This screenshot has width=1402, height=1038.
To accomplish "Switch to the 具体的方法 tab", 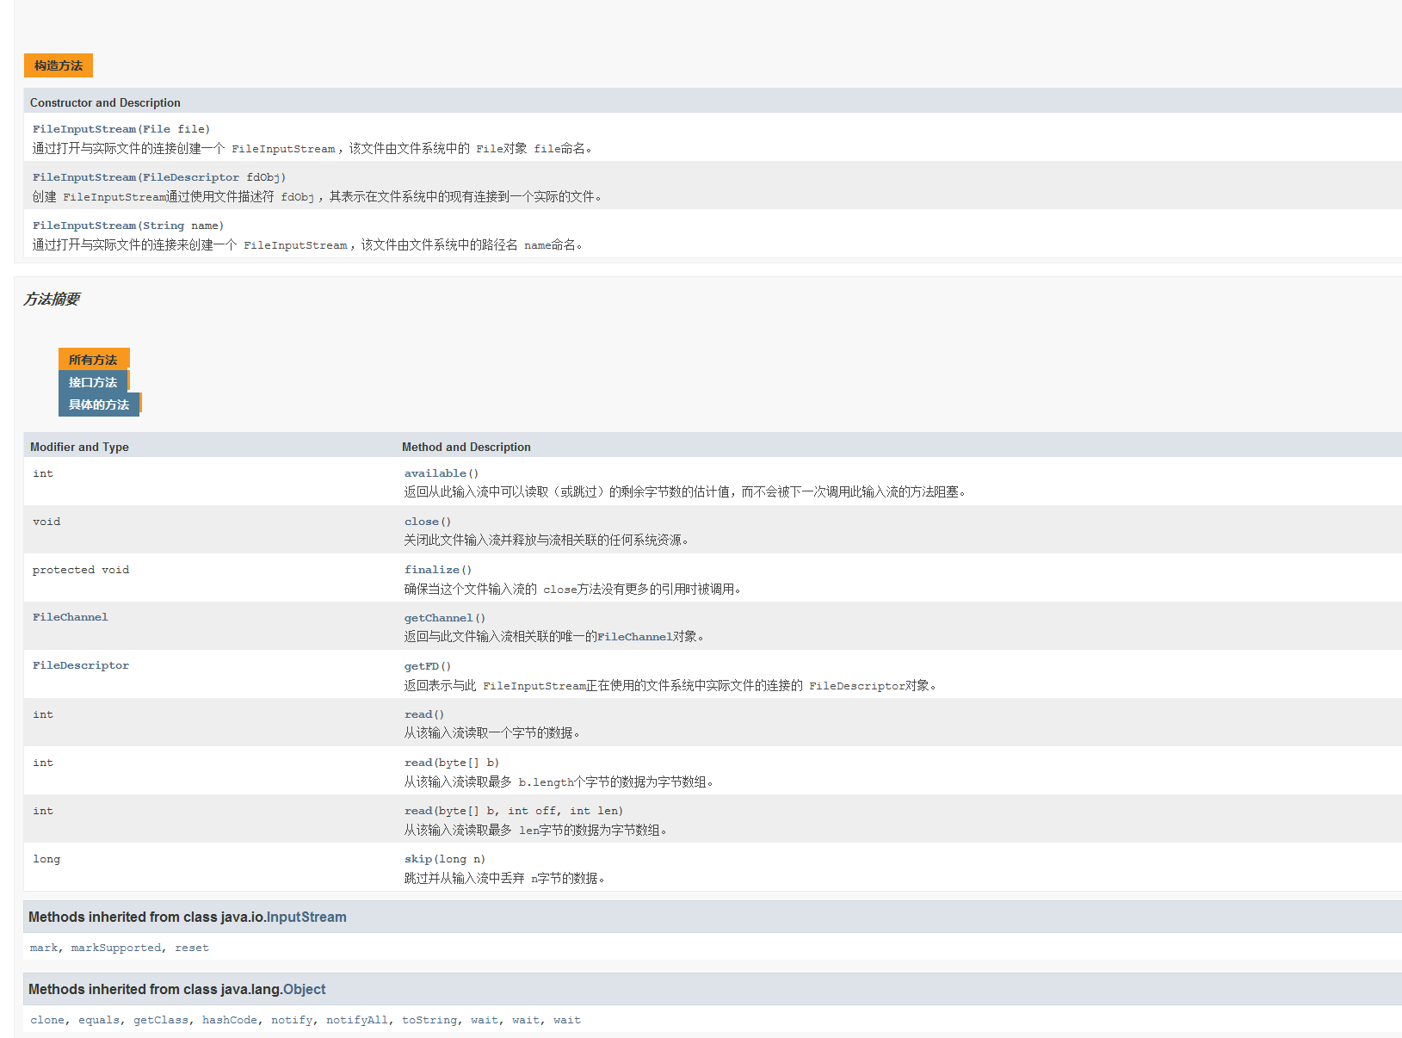I will pyautogui.click(x=99, y=405).
